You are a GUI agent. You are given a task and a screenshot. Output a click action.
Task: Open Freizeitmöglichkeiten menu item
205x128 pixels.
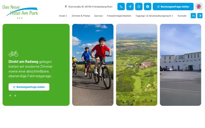119,16
